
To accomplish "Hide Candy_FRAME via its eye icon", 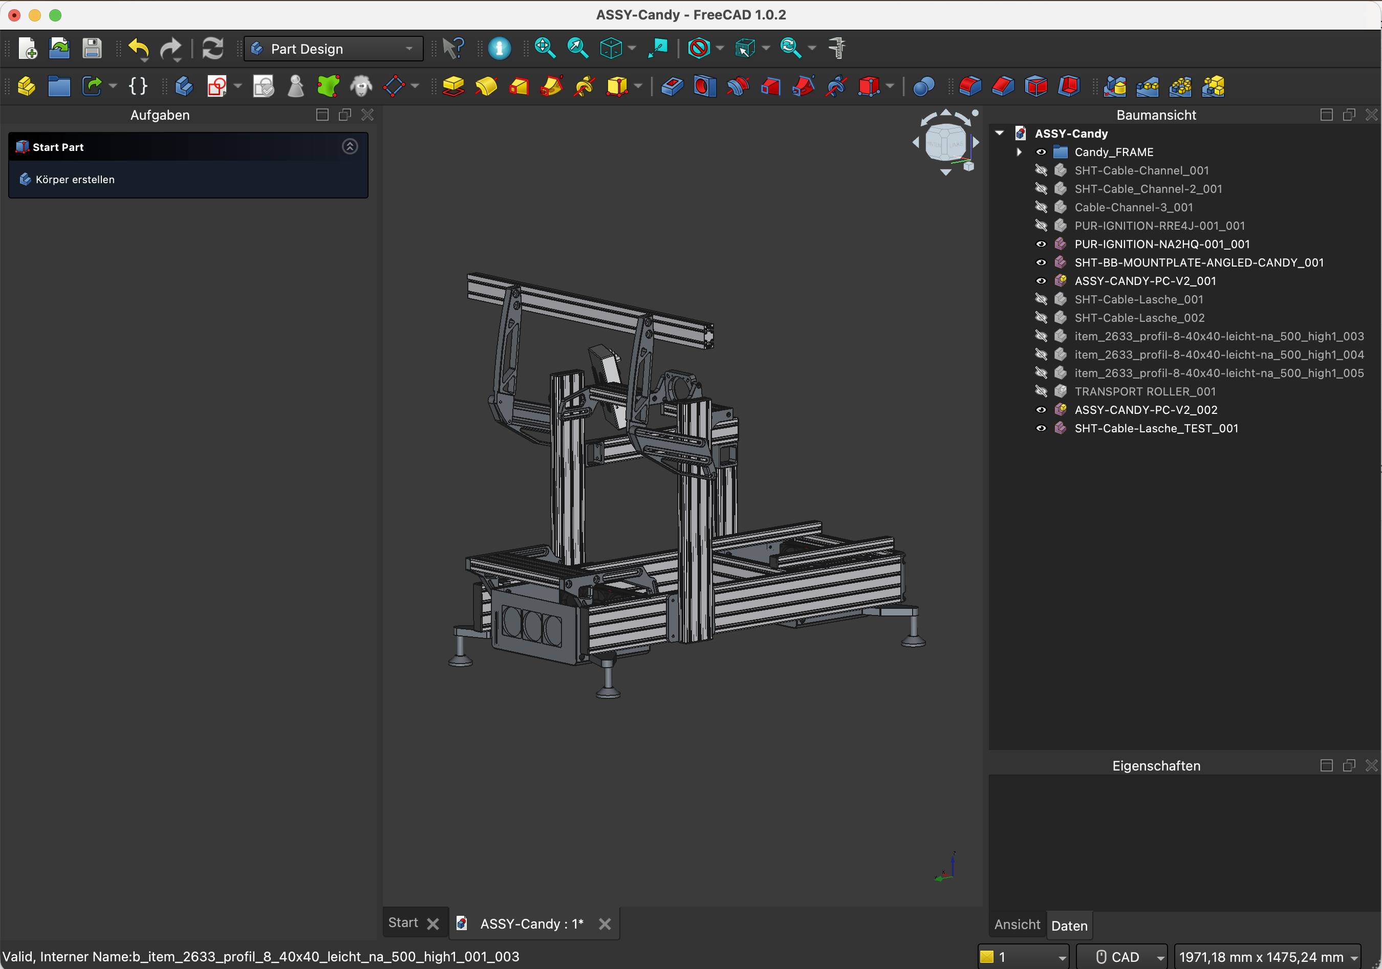I will coord(1041,152).
